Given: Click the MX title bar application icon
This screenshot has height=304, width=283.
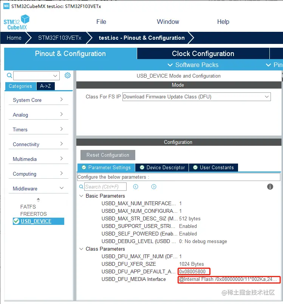Looking at the screenshot, I should click(x=6, y=6).
